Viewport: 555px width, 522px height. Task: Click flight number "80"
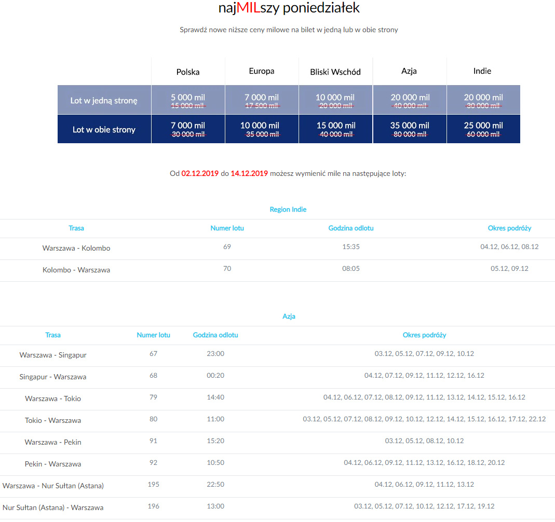click(x=153, y=419)
